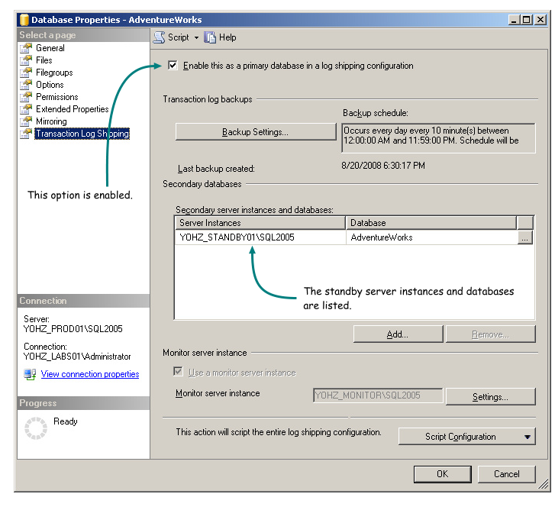
Task: Open View connection properties link
Action: pyautogui.click(x=90, y=374)
